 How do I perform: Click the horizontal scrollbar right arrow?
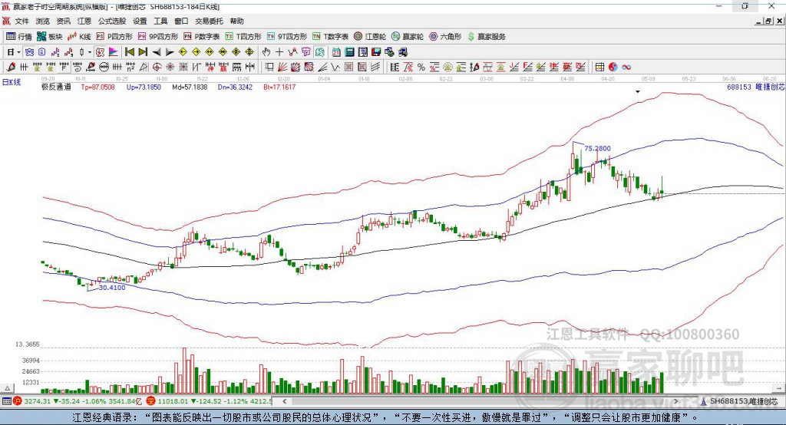[x=675, y=401]
